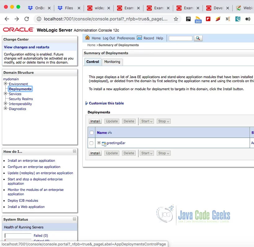Click the N extension icon
Image resolution: width=254 pixels, height=247 pixels.
228,19
